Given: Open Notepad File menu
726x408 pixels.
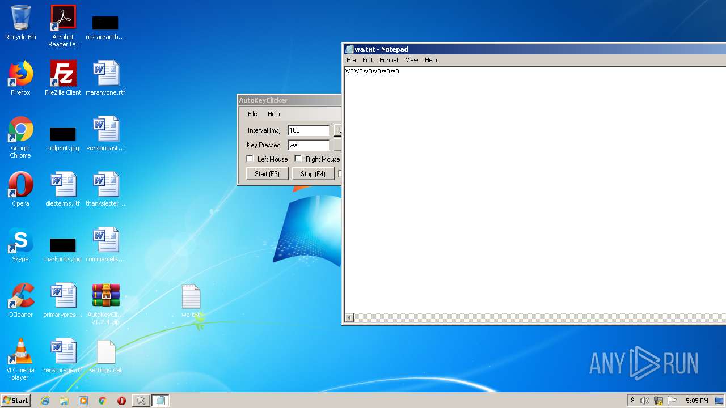Looking at the screenshot, I should click(x=351, y=60).
